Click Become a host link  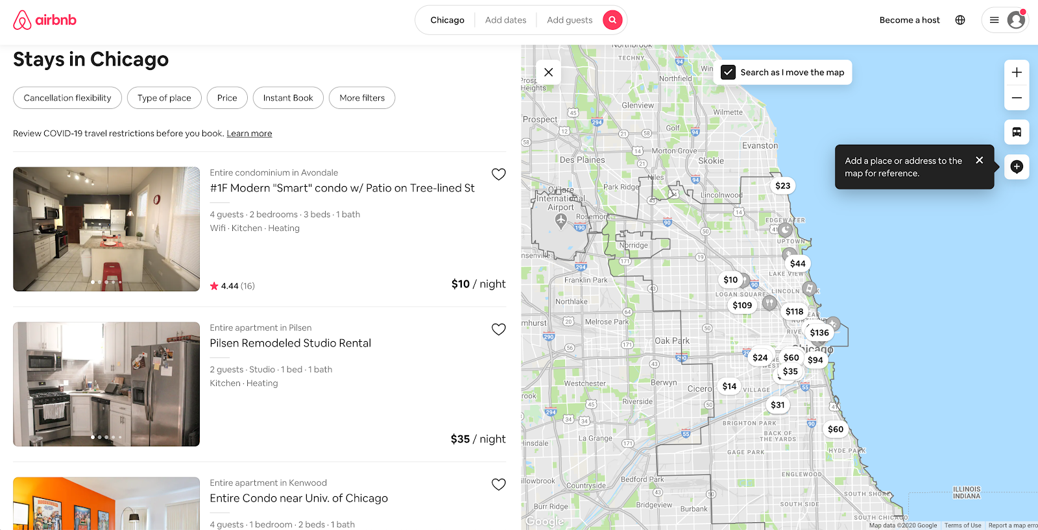click(910, 20)
